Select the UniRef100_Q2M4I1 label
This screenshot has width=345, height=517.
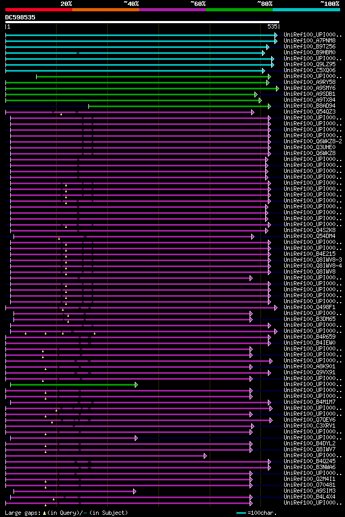point(309,479)
